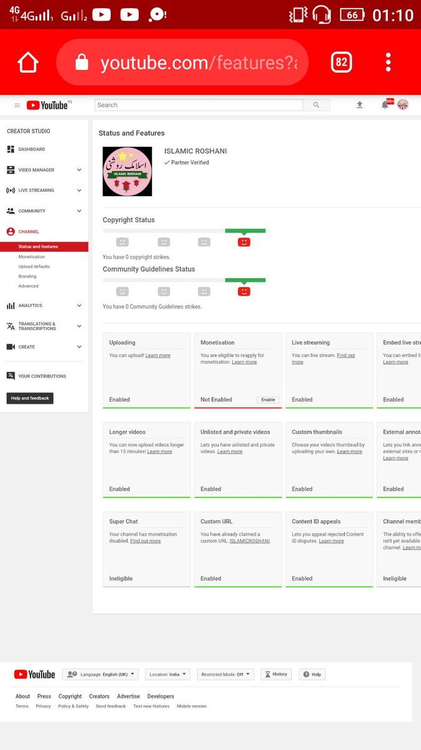Image resolution: width=421 pixels, height=750 pixels.
Task: Click the Help button in footer
Action: [x=313, y=674]
